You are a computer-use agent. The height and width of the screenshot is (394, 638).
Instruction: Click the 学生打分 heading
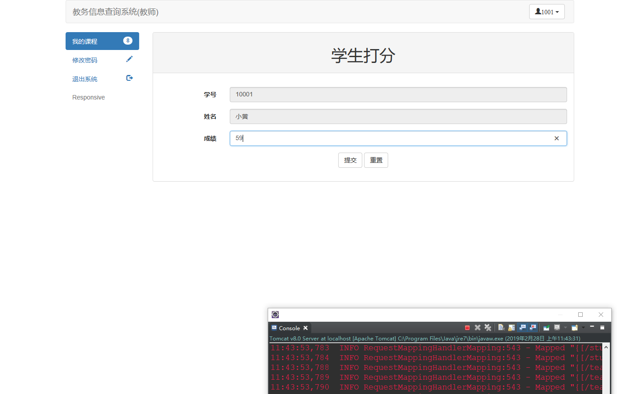pyautogui.click(x=363, y=55)
